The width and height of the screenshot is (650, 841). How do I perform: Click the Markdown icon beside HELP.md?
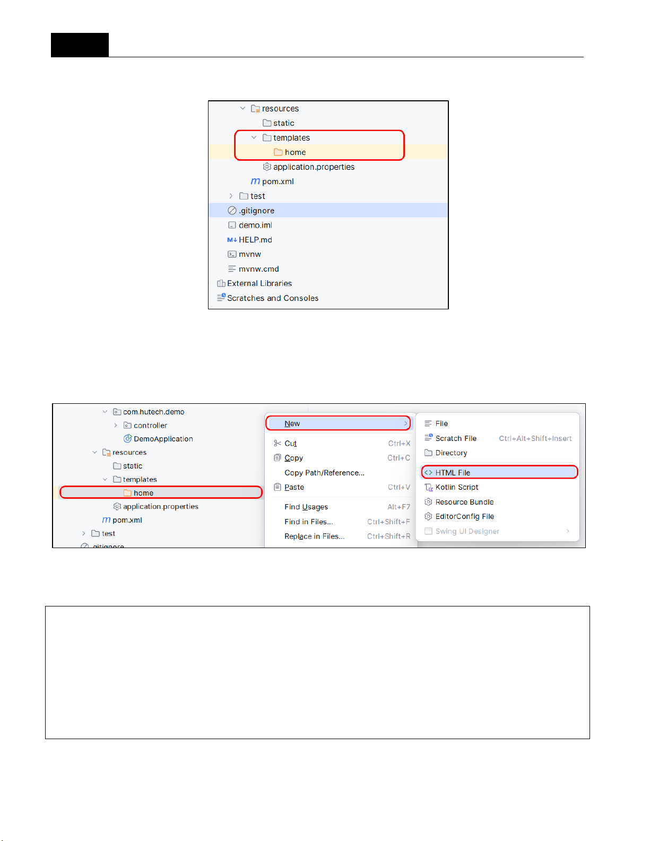click(232, 240)
